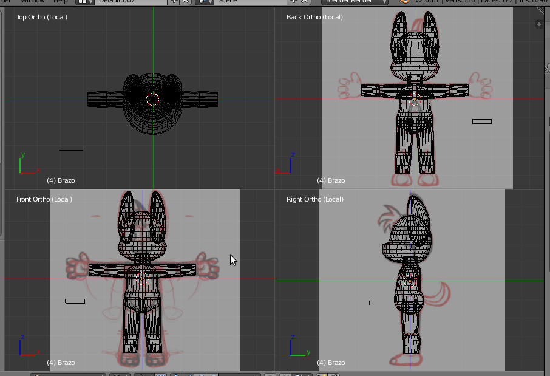Select the thin line object in Top Ortho view
The height and width of the screenshot is (376, 550).
(71, 150)
